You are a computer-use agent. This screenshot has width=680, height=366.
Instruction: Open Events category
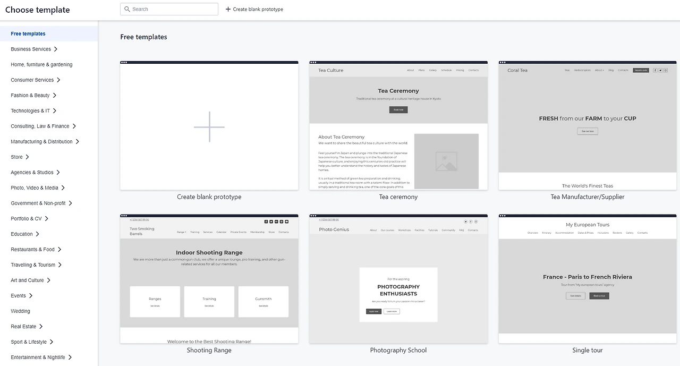18,295
